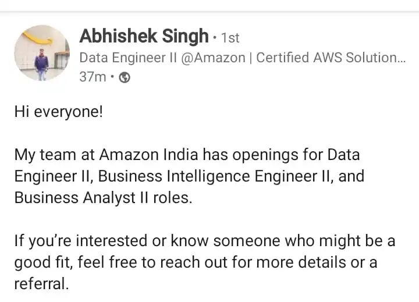
Task: Click the globe public visibility icon
Action: point(125,77)
